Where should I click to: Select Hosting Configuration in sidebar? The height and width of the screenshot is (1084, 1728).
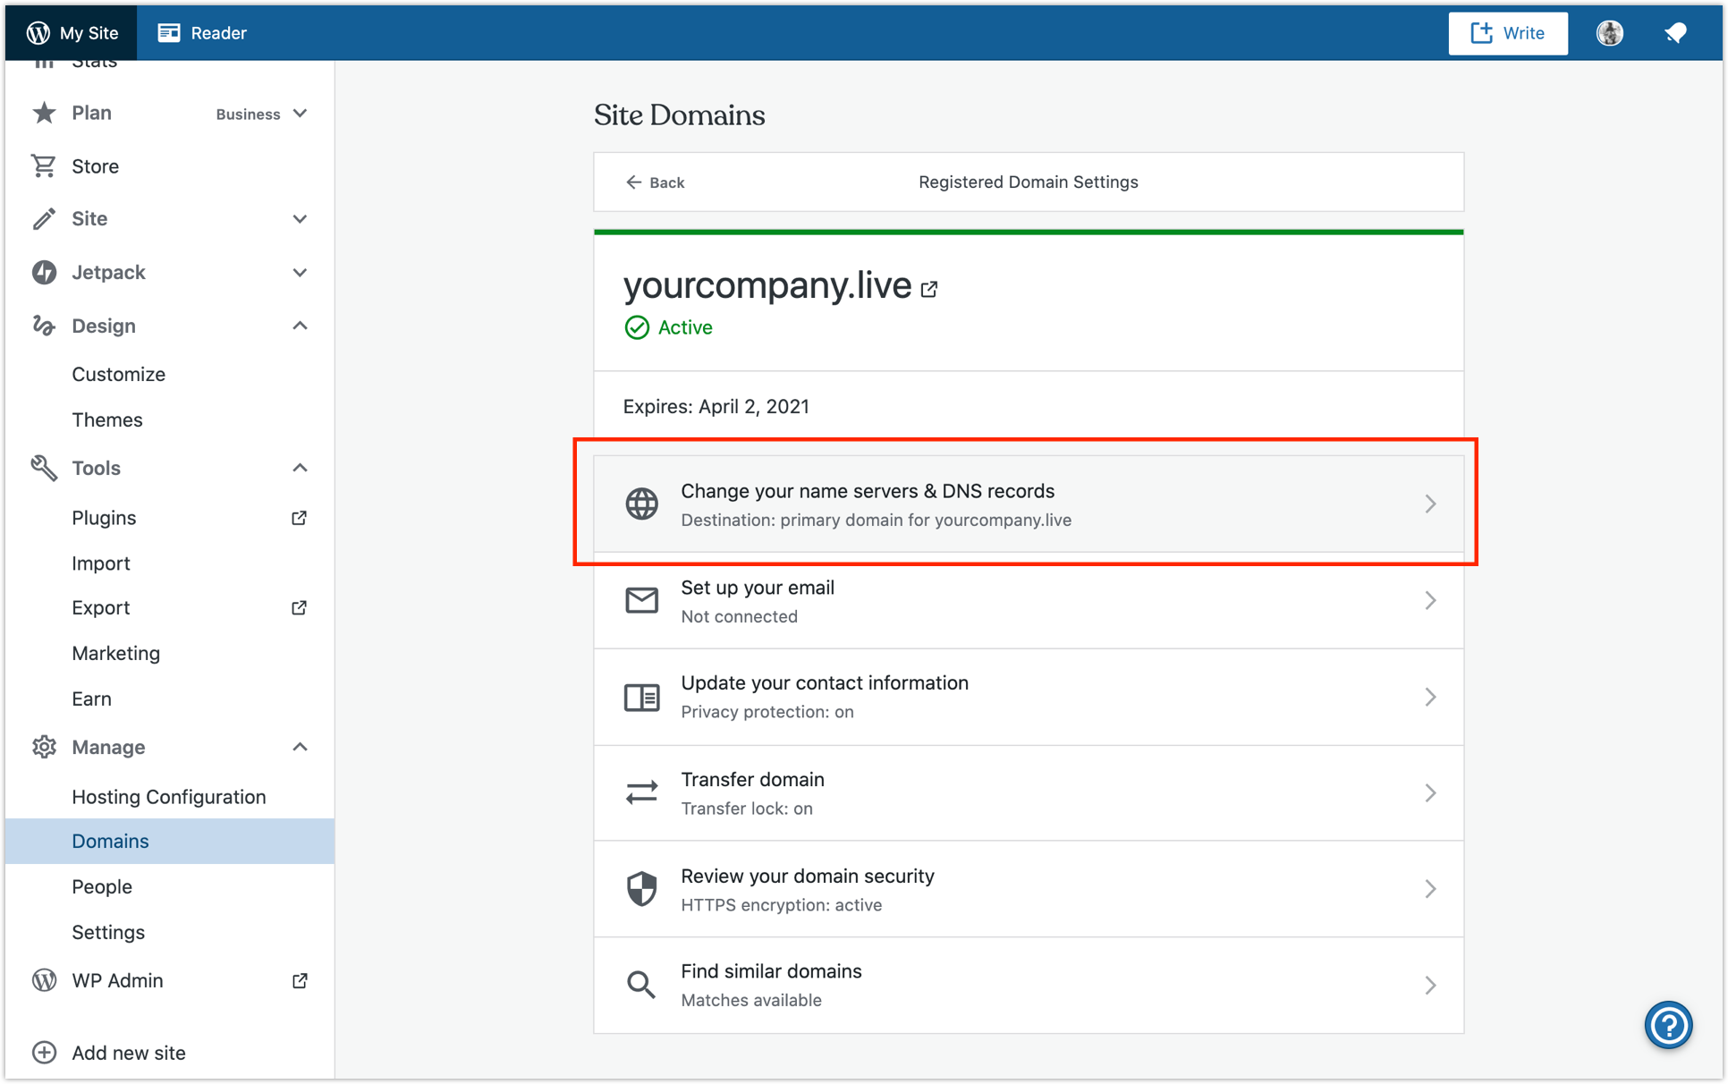pyautogui.click(x=168, y=797)
